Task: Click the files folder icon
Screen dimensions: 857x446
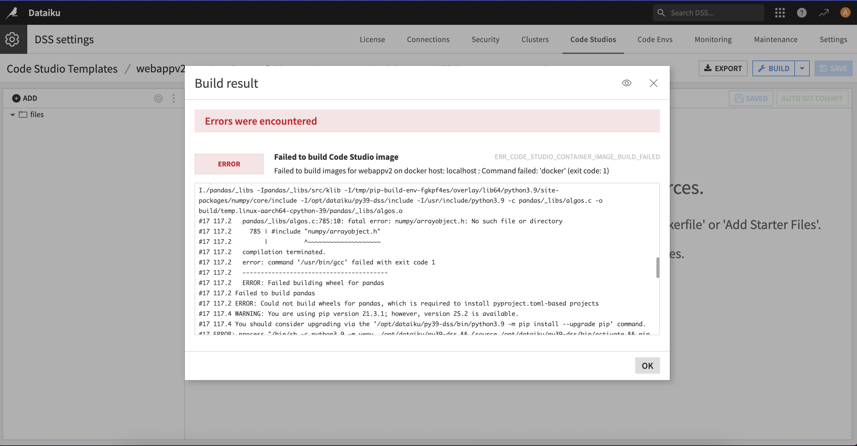Action: click(x=23, y=115)
